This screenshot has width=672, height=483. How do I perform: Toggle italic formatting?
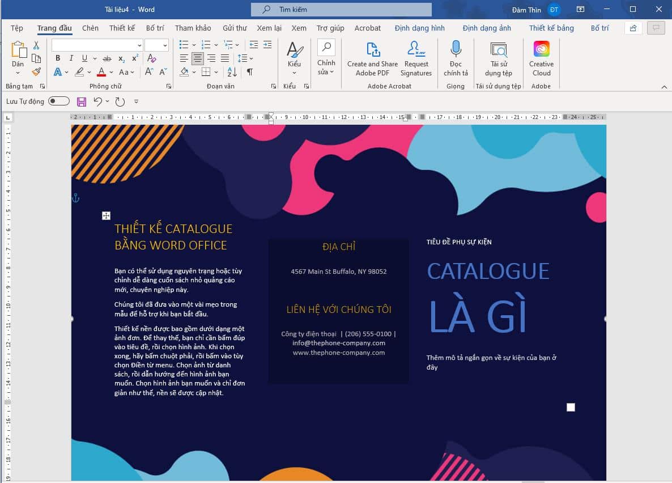pos(71,58)
